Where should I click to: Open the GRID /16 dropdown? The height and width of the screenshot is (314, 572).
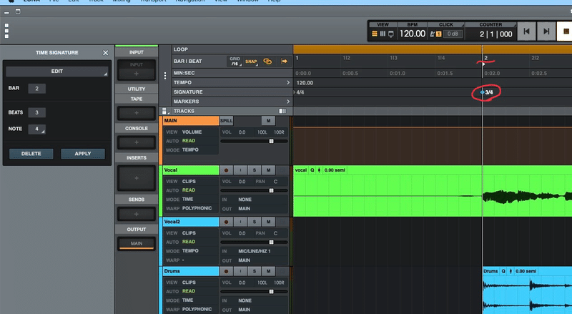pyautogui.click(x=235, y=62)
